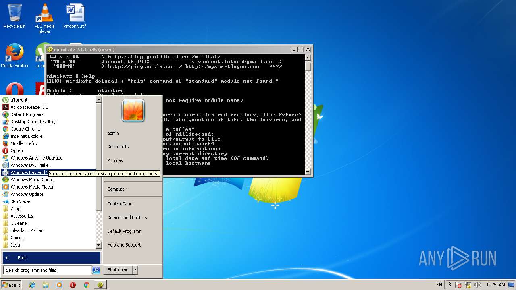Click the clock showing 11:34 AM
This screenshot has width=516, height=290.
tap(495, 285)
